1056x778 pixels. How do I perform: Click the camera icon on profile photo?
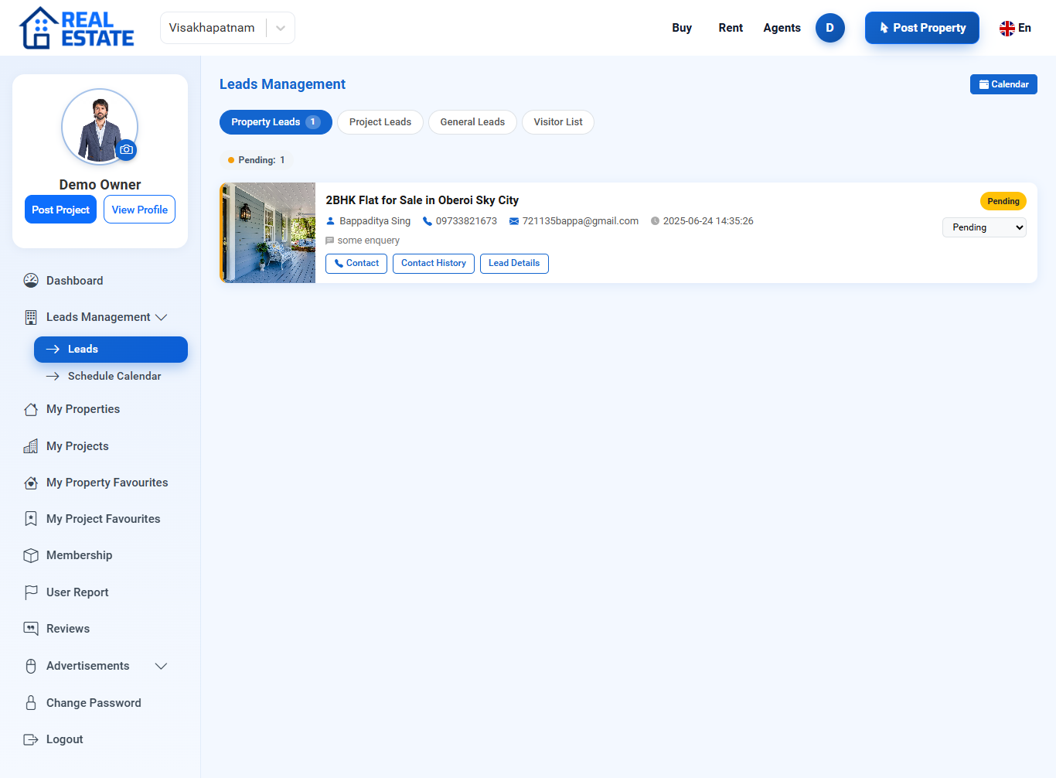[x=127, y=150]
